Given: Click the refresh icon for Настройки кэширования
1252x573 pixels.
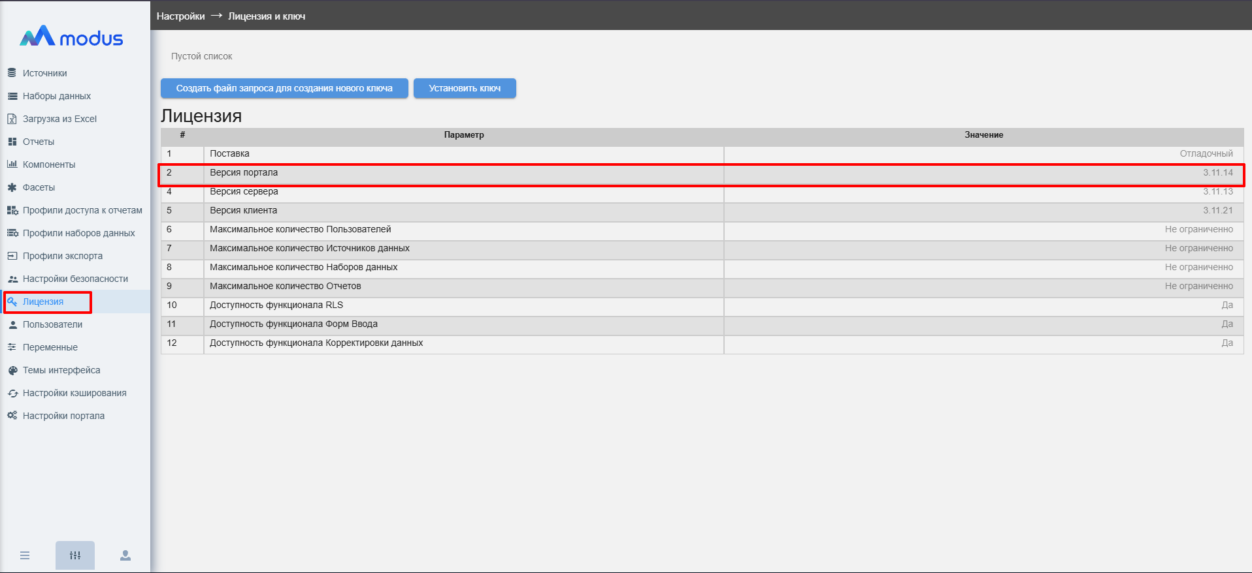Looking at the screenshot, I should pos(12,393).
